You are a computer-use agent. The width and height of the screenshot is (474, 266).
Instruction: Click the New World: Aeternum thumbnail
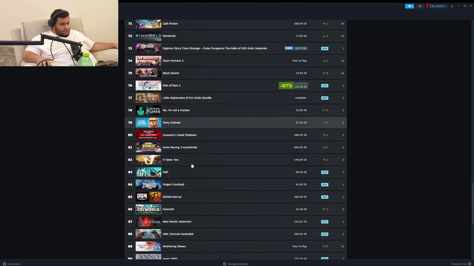click(x=148, y=222)
